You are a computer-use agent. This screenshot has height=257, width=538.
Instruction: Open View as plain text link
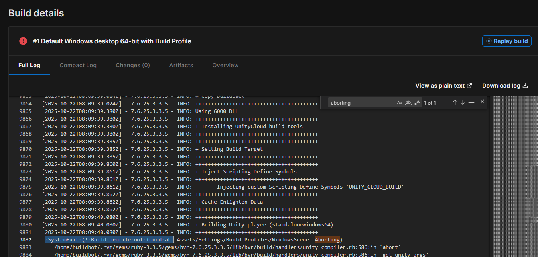(443, 86)
